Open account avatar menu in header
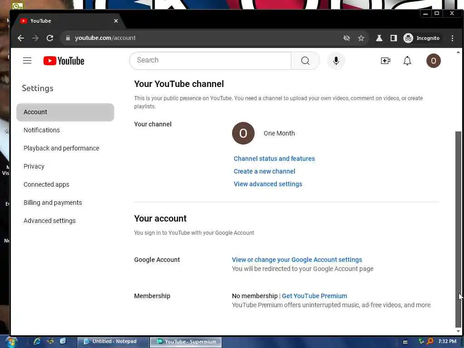The image size is (464, 348). (x=433, y=61)
